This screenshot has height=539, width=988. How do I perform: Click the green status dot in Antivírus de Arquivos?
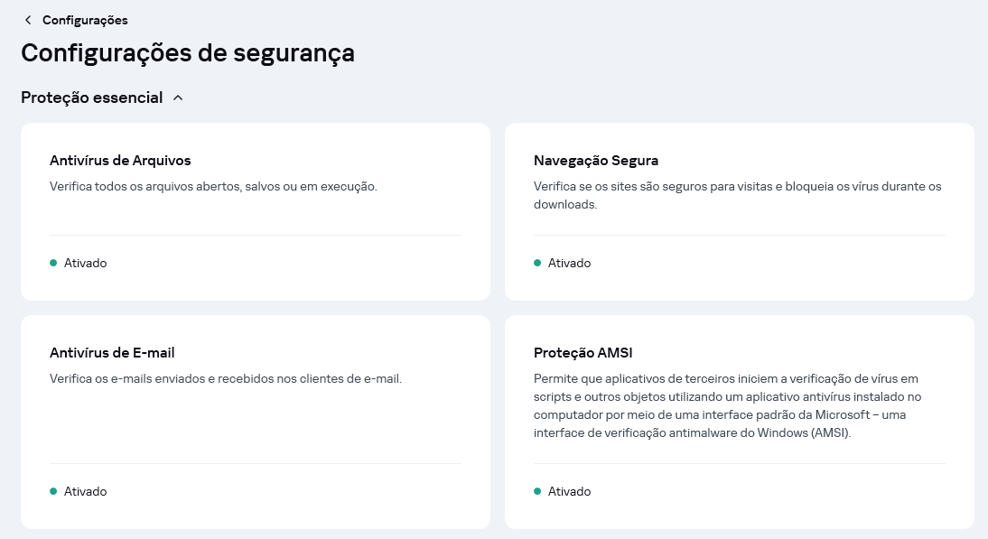click(x=53, y=263)
